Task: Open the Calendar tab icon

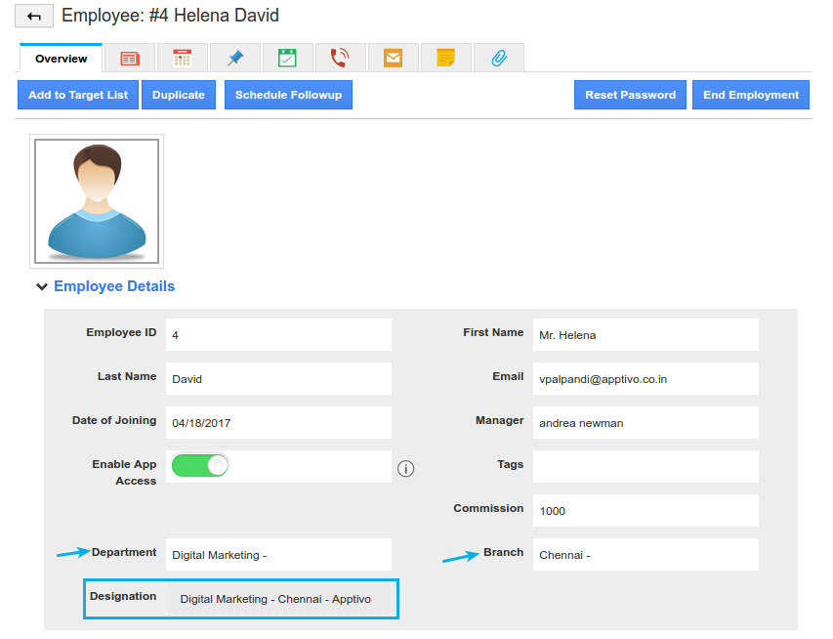Action: click(182, 58)
